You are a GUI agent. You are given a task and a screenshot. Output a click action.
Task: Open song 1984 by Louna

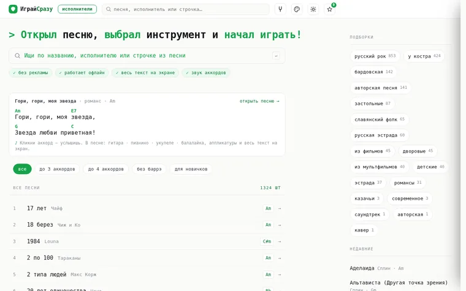(147, 241)
